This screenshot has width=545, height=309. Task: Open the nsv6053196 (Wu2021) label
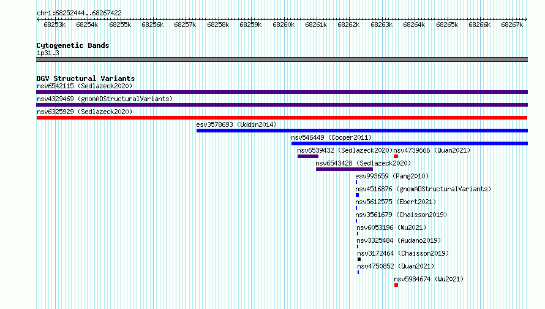click(391, 227)
